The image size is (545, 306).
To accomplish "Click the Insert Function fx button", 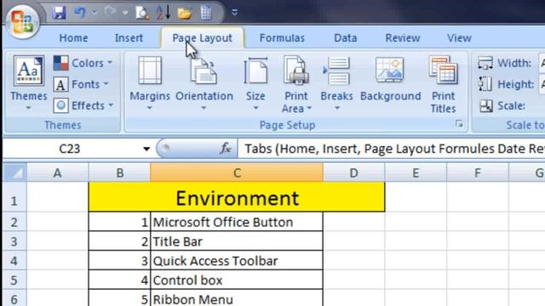I will (x=225, y=149).
